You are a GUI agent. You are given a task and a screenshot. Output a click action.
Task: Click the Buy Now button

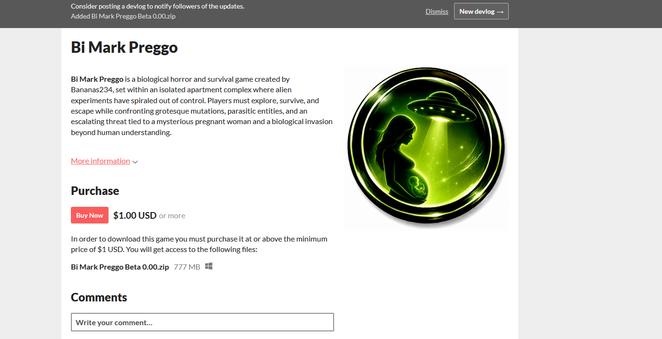click(89, 215)
